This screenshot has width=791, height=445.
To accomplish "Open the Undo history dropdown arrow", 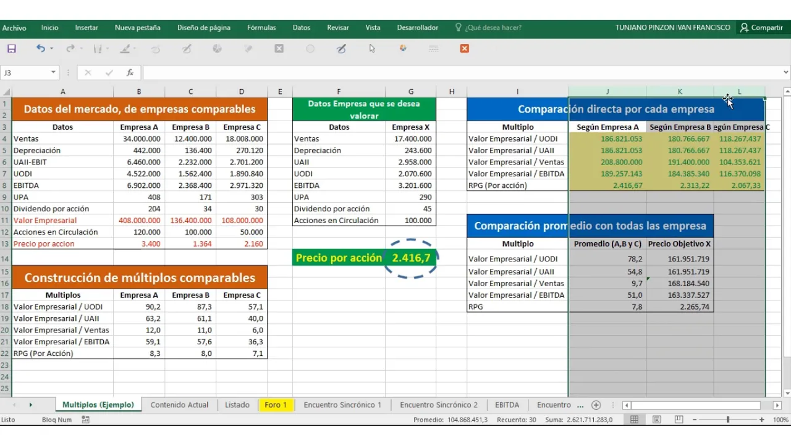I will (x=51, y=48).
